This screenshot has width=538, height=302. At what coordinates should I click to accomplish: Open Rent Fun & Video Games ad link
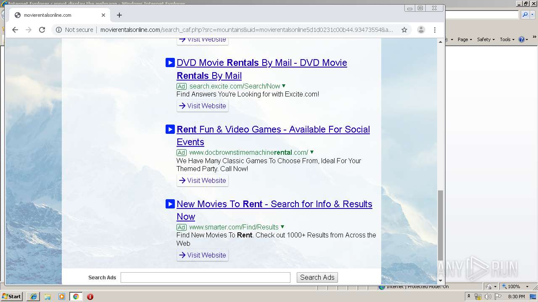[273, 135]
